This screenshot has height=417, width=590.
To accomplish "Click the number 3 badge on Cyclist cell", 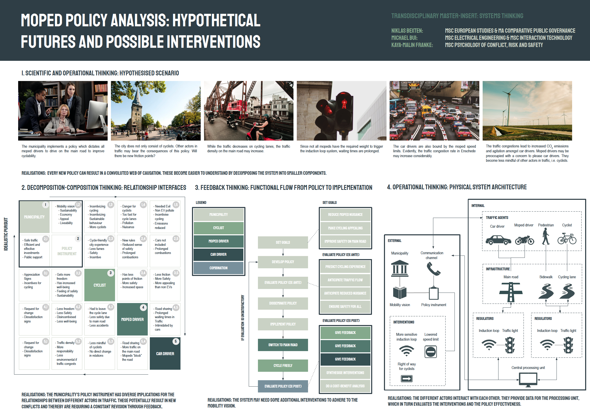I will [x=111, y=273].
